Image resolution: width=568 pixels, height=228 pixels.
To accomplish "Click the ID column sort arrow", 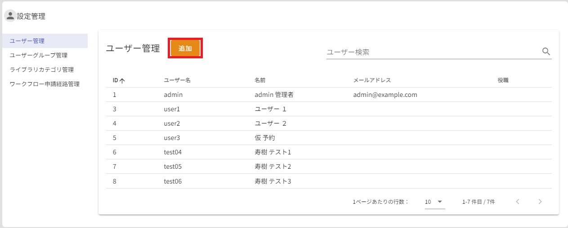I will pos(122,81).
